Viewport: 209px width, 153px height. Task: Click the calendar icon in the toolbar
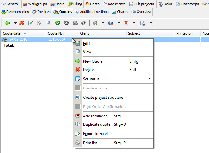pyautogui.click(x=126, y=23)
